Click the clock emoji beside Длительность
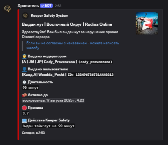Viewport: 168px width, 145px height. tap(24, 82)
